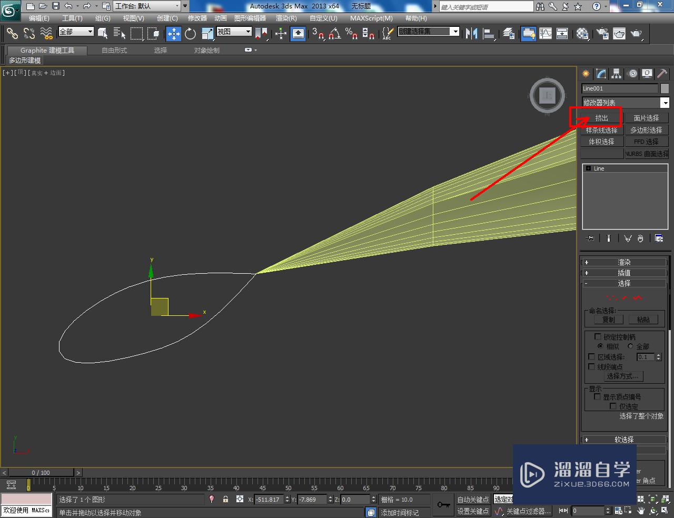Select the 相似 radio button

tap(600, 346)
